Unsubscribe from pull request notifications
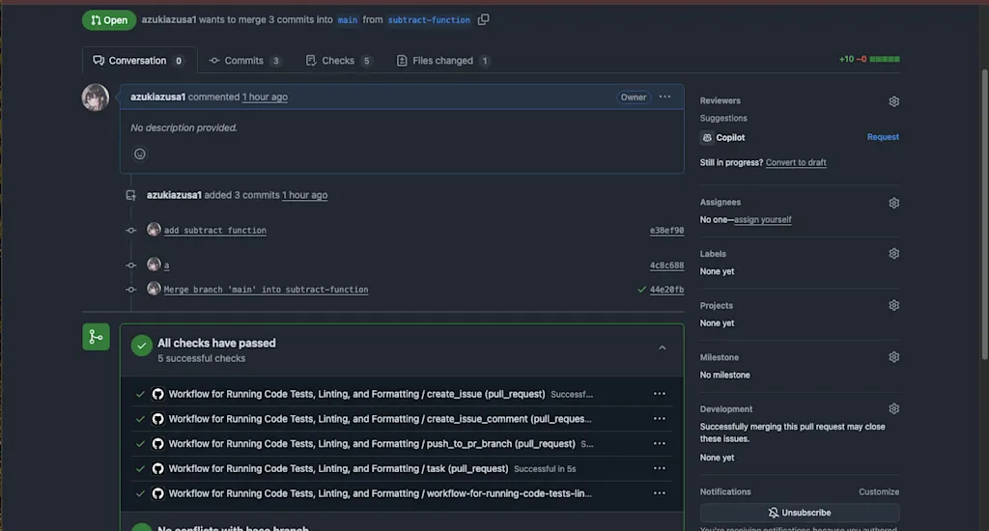 tap(799, 513)
